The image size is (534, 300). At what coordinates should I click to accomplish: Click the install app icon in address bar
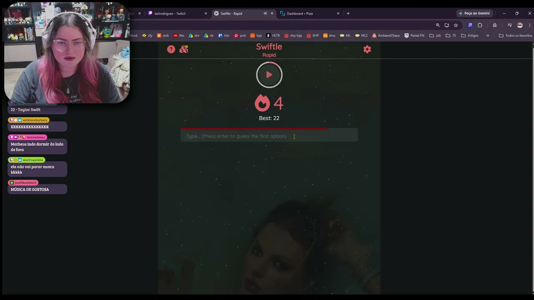click(x=447, y=25)
